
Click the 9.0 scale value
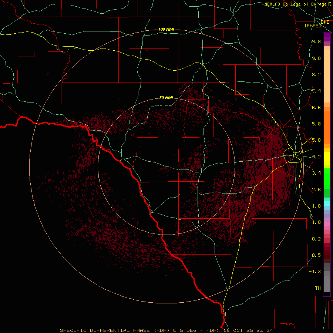[316, 58]
